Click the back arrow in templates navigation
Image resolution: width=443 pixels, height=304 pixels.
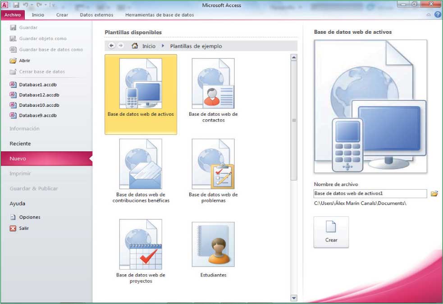[x=112, y=45]
